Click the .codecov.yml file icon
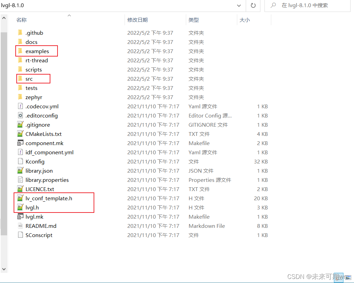Image resolution: width=354 pixels, height=283 pixels. (x=20, y=106)
